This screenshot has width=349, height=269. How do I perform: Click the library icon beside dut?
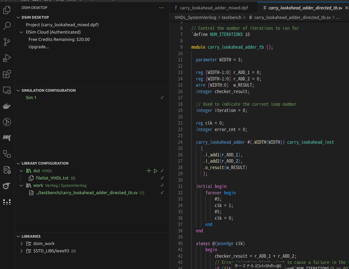[x=29, y=171]
